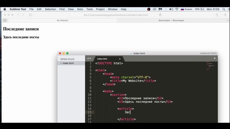This screenshot has width=230, height=129.
Task: Zoom the Sublime Text window green button
Action: 67,53
